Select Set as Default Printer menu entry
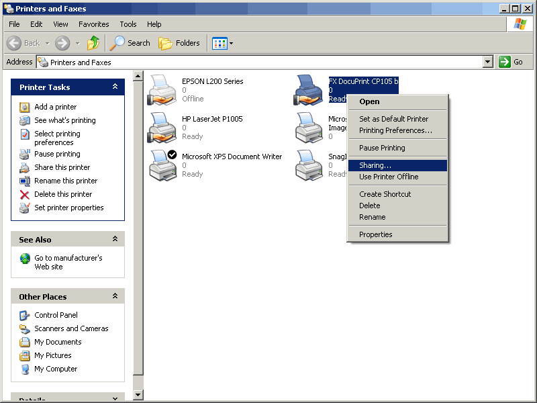 click(x=393, y=119)
